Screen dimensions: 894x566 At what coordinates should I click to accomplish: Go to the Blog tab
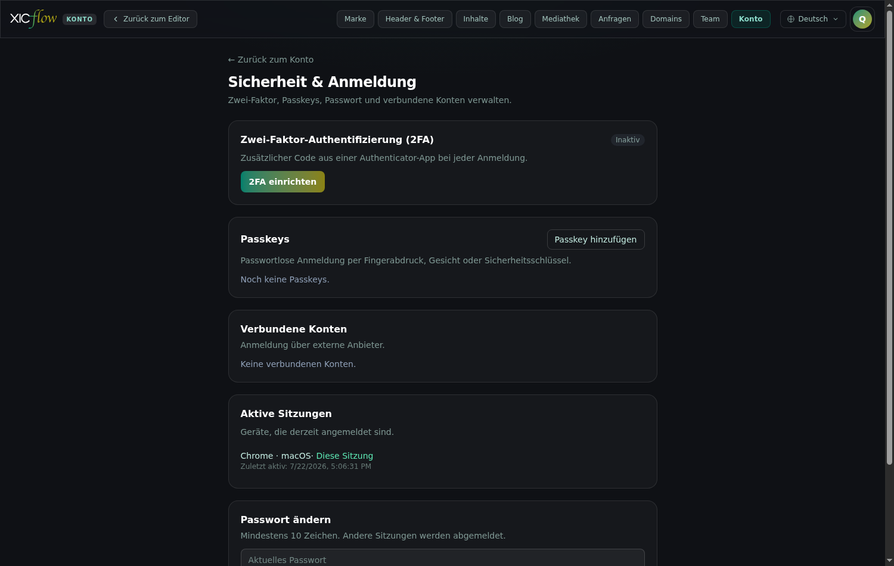pyautogui.click(x=515, y=19)
